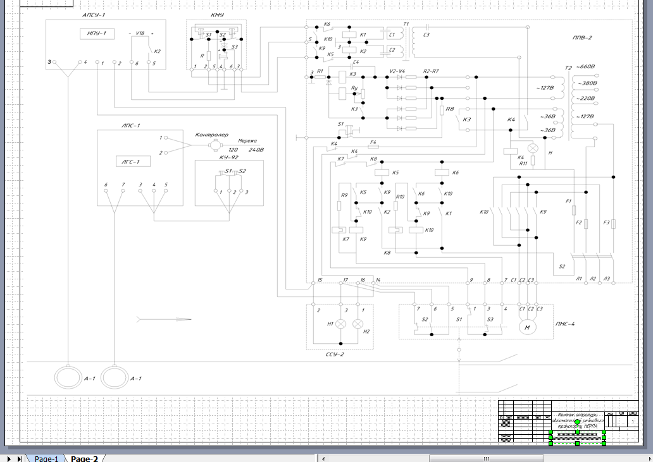Select the arrow shape below ЛПС-1 block

(164, 319)
